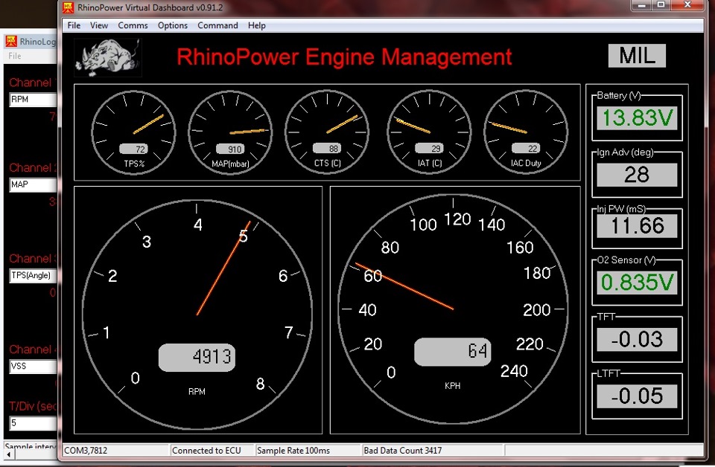715x467 pixels.
Task: Click the rhino mascot logo image
Action: tap(108, 57)
